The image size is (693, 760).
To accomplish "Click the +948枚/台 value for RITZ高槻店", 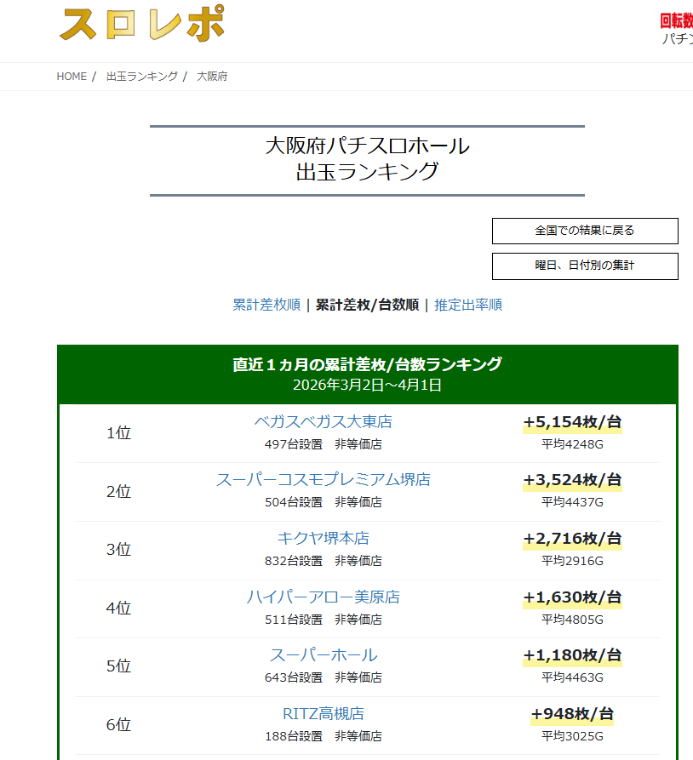I will (x=572, y=714).
